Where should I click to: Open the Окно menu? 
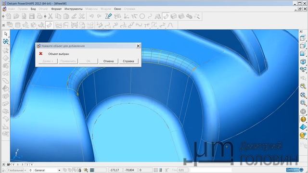click(117, 9)
